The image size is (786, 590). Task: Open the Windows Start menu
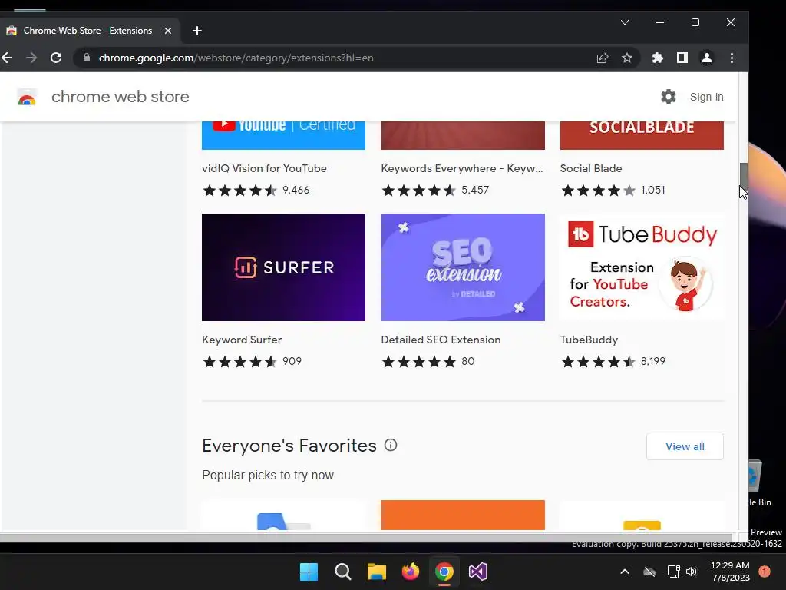pyautogui.click(x=309, y=572)
